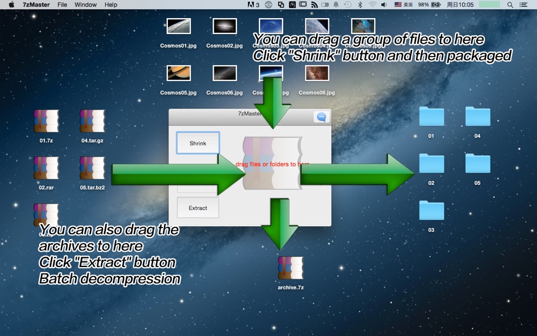537x336 pixels.
Task: Click the Adobe icon in menu bar
Action: tap(253, 5)
